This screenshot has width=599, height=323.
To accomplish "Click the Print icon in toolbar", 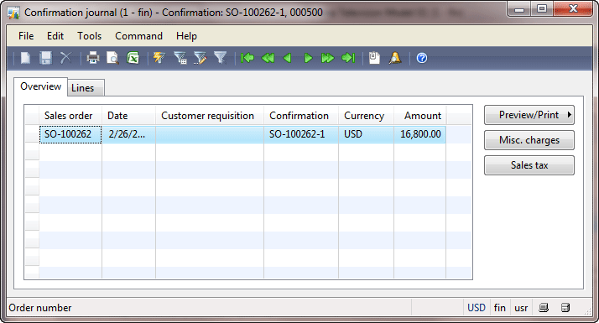I will pos(93,58).
